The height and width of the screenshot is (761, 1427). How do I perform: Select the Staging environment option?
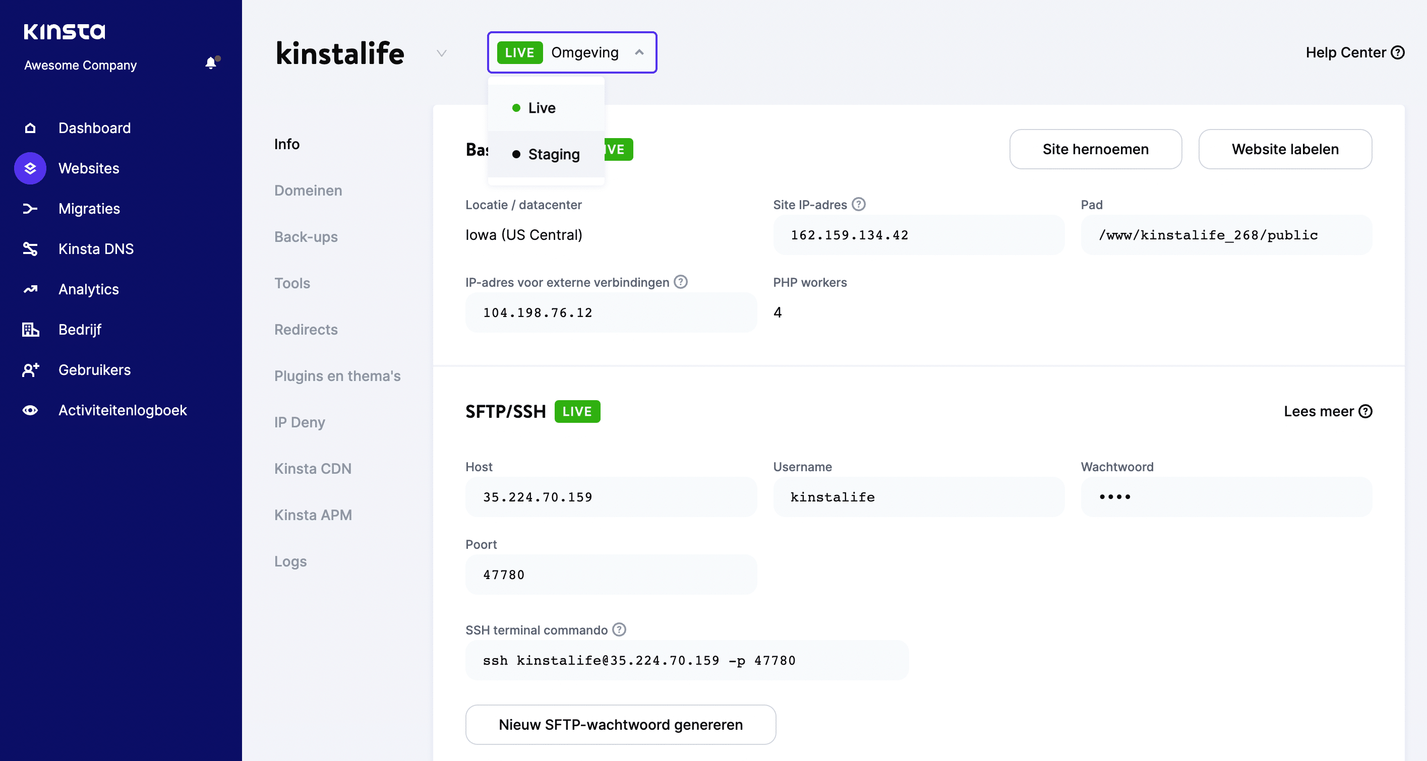coord(554,154)
